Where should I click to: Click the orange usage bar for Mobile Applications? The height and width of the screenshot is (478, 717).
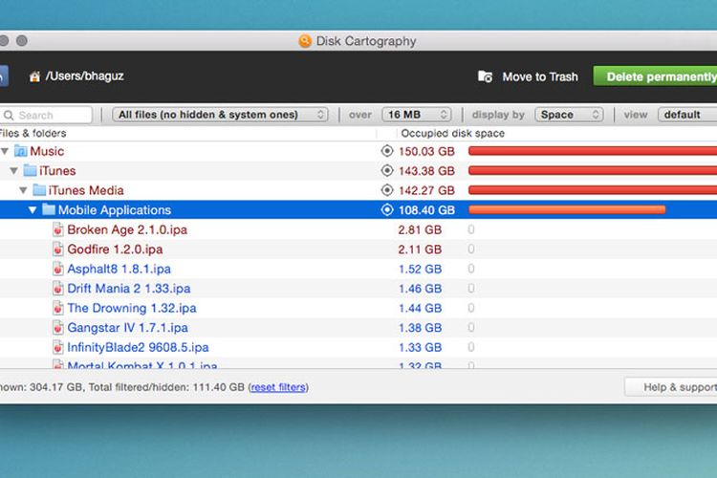click(x=567, y=209)
